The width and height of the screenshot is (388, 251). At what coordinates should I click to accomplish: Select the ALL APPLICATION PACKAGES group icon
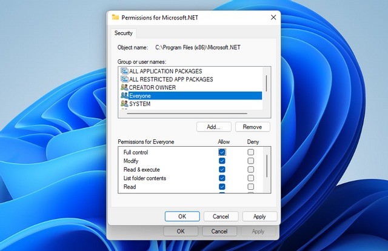[x=124, y=71]
